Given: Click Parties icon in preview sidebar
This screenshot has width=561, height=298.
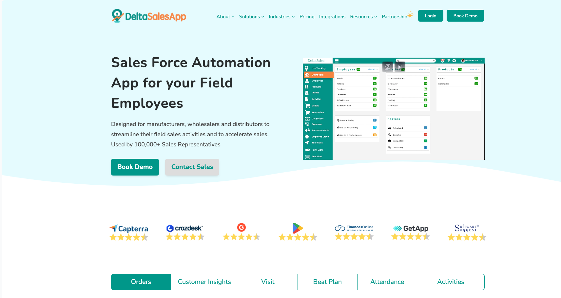Looking at the screenshot, I should pyautogui.click(x=307, y=93).
